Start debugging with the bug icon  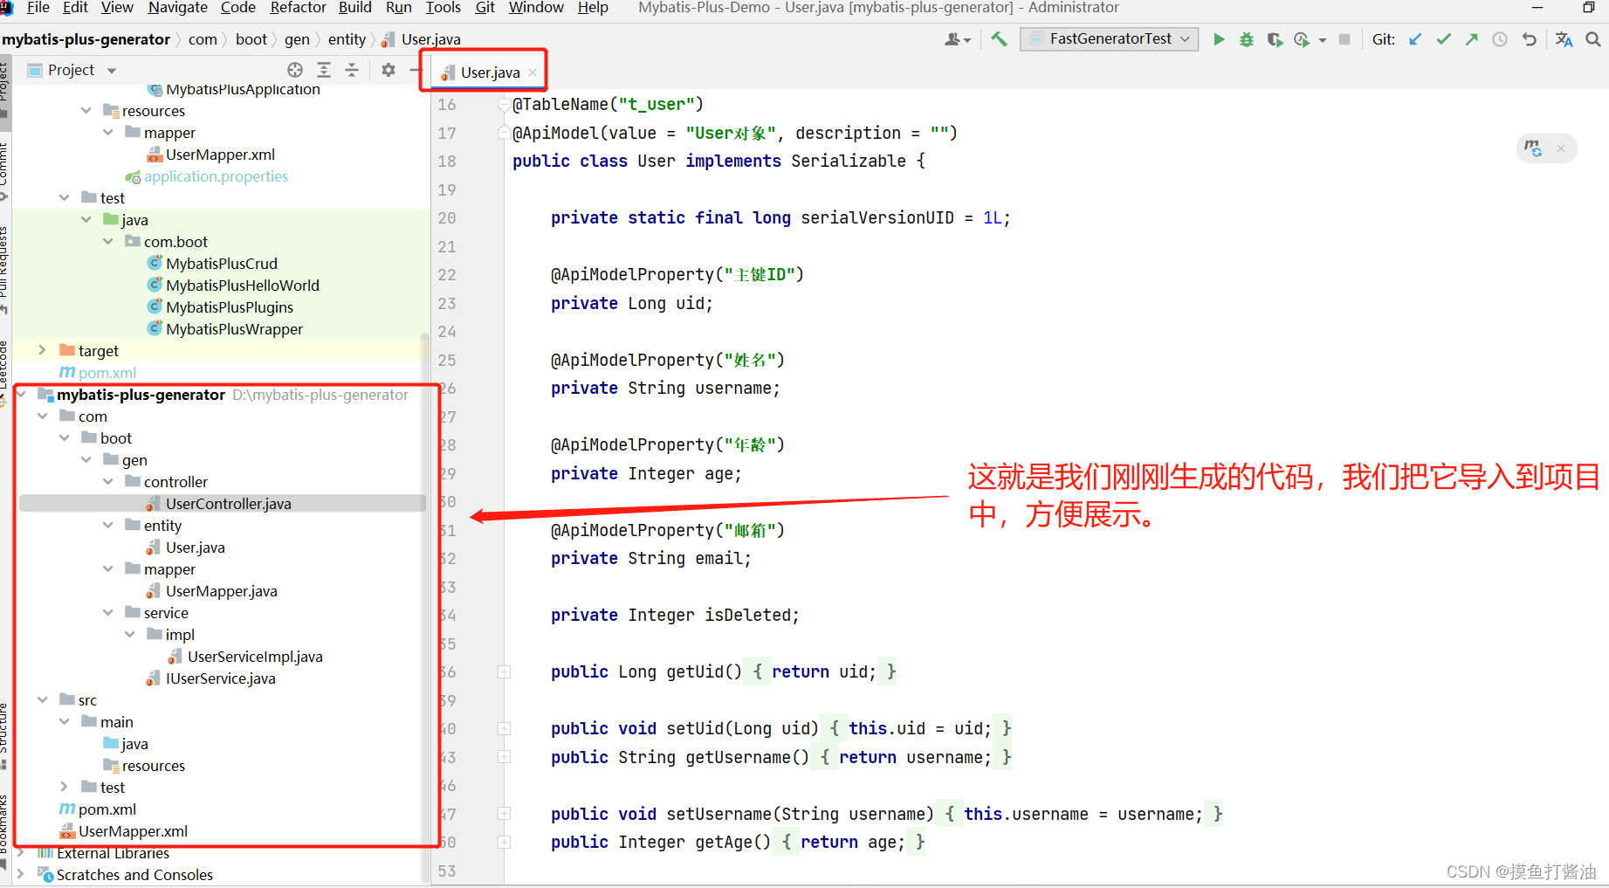(x=1247, y=39)
